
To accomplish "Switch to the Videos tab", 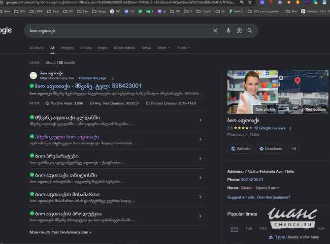I will pos(86,48).
